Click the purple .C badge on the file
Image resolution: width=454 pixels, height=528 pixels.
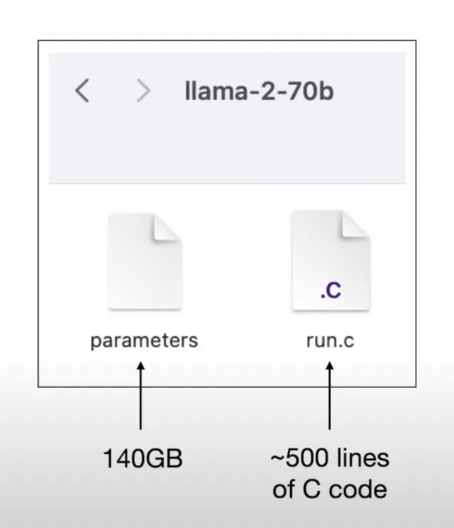coord(331,290)
